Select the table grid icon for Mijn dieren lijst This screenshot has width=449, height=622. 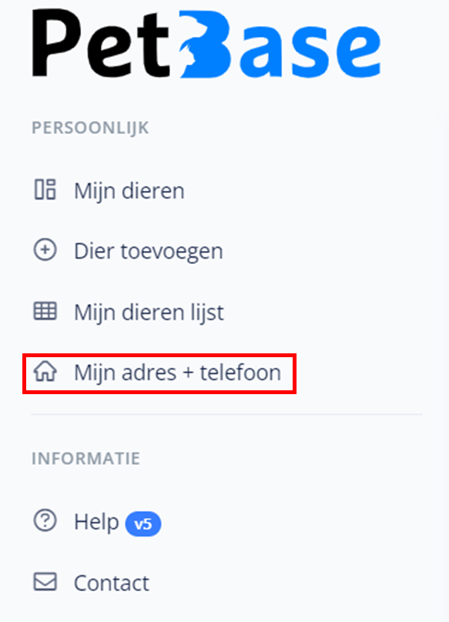[45, 310]
